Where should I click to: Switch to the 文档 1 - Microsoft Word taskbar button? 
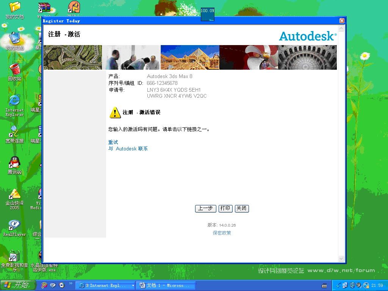pyautogui.click(x=166, y=285)
